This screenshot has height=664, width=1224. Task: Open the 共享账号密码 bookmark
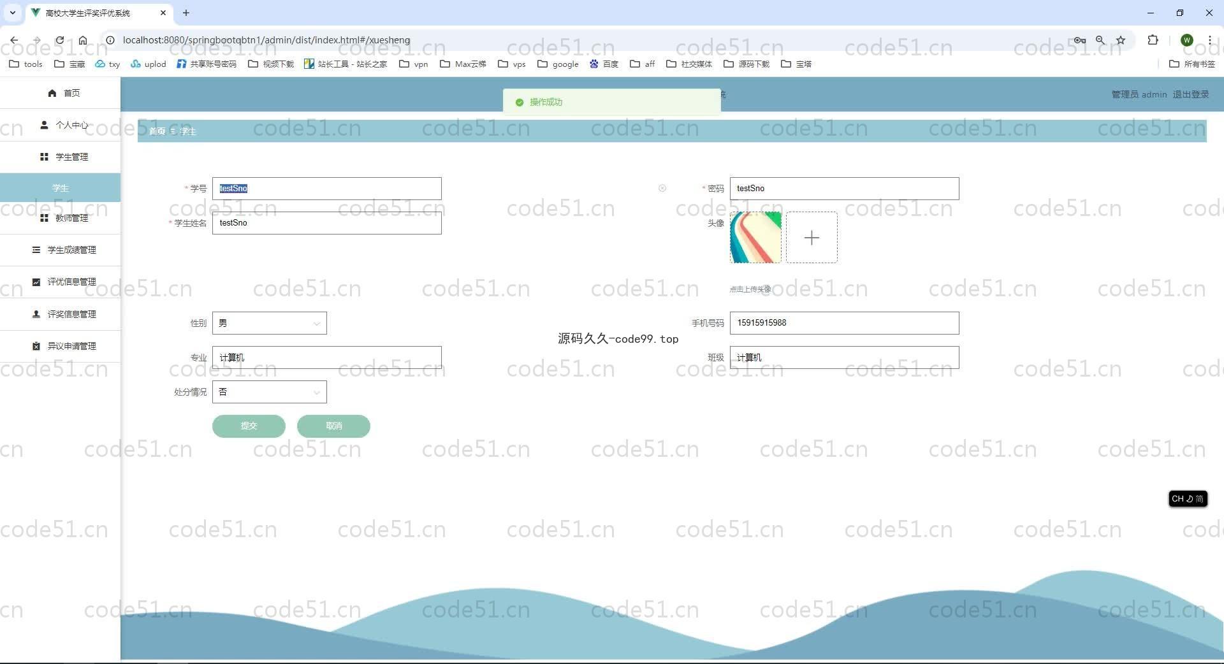coord(207,64)
